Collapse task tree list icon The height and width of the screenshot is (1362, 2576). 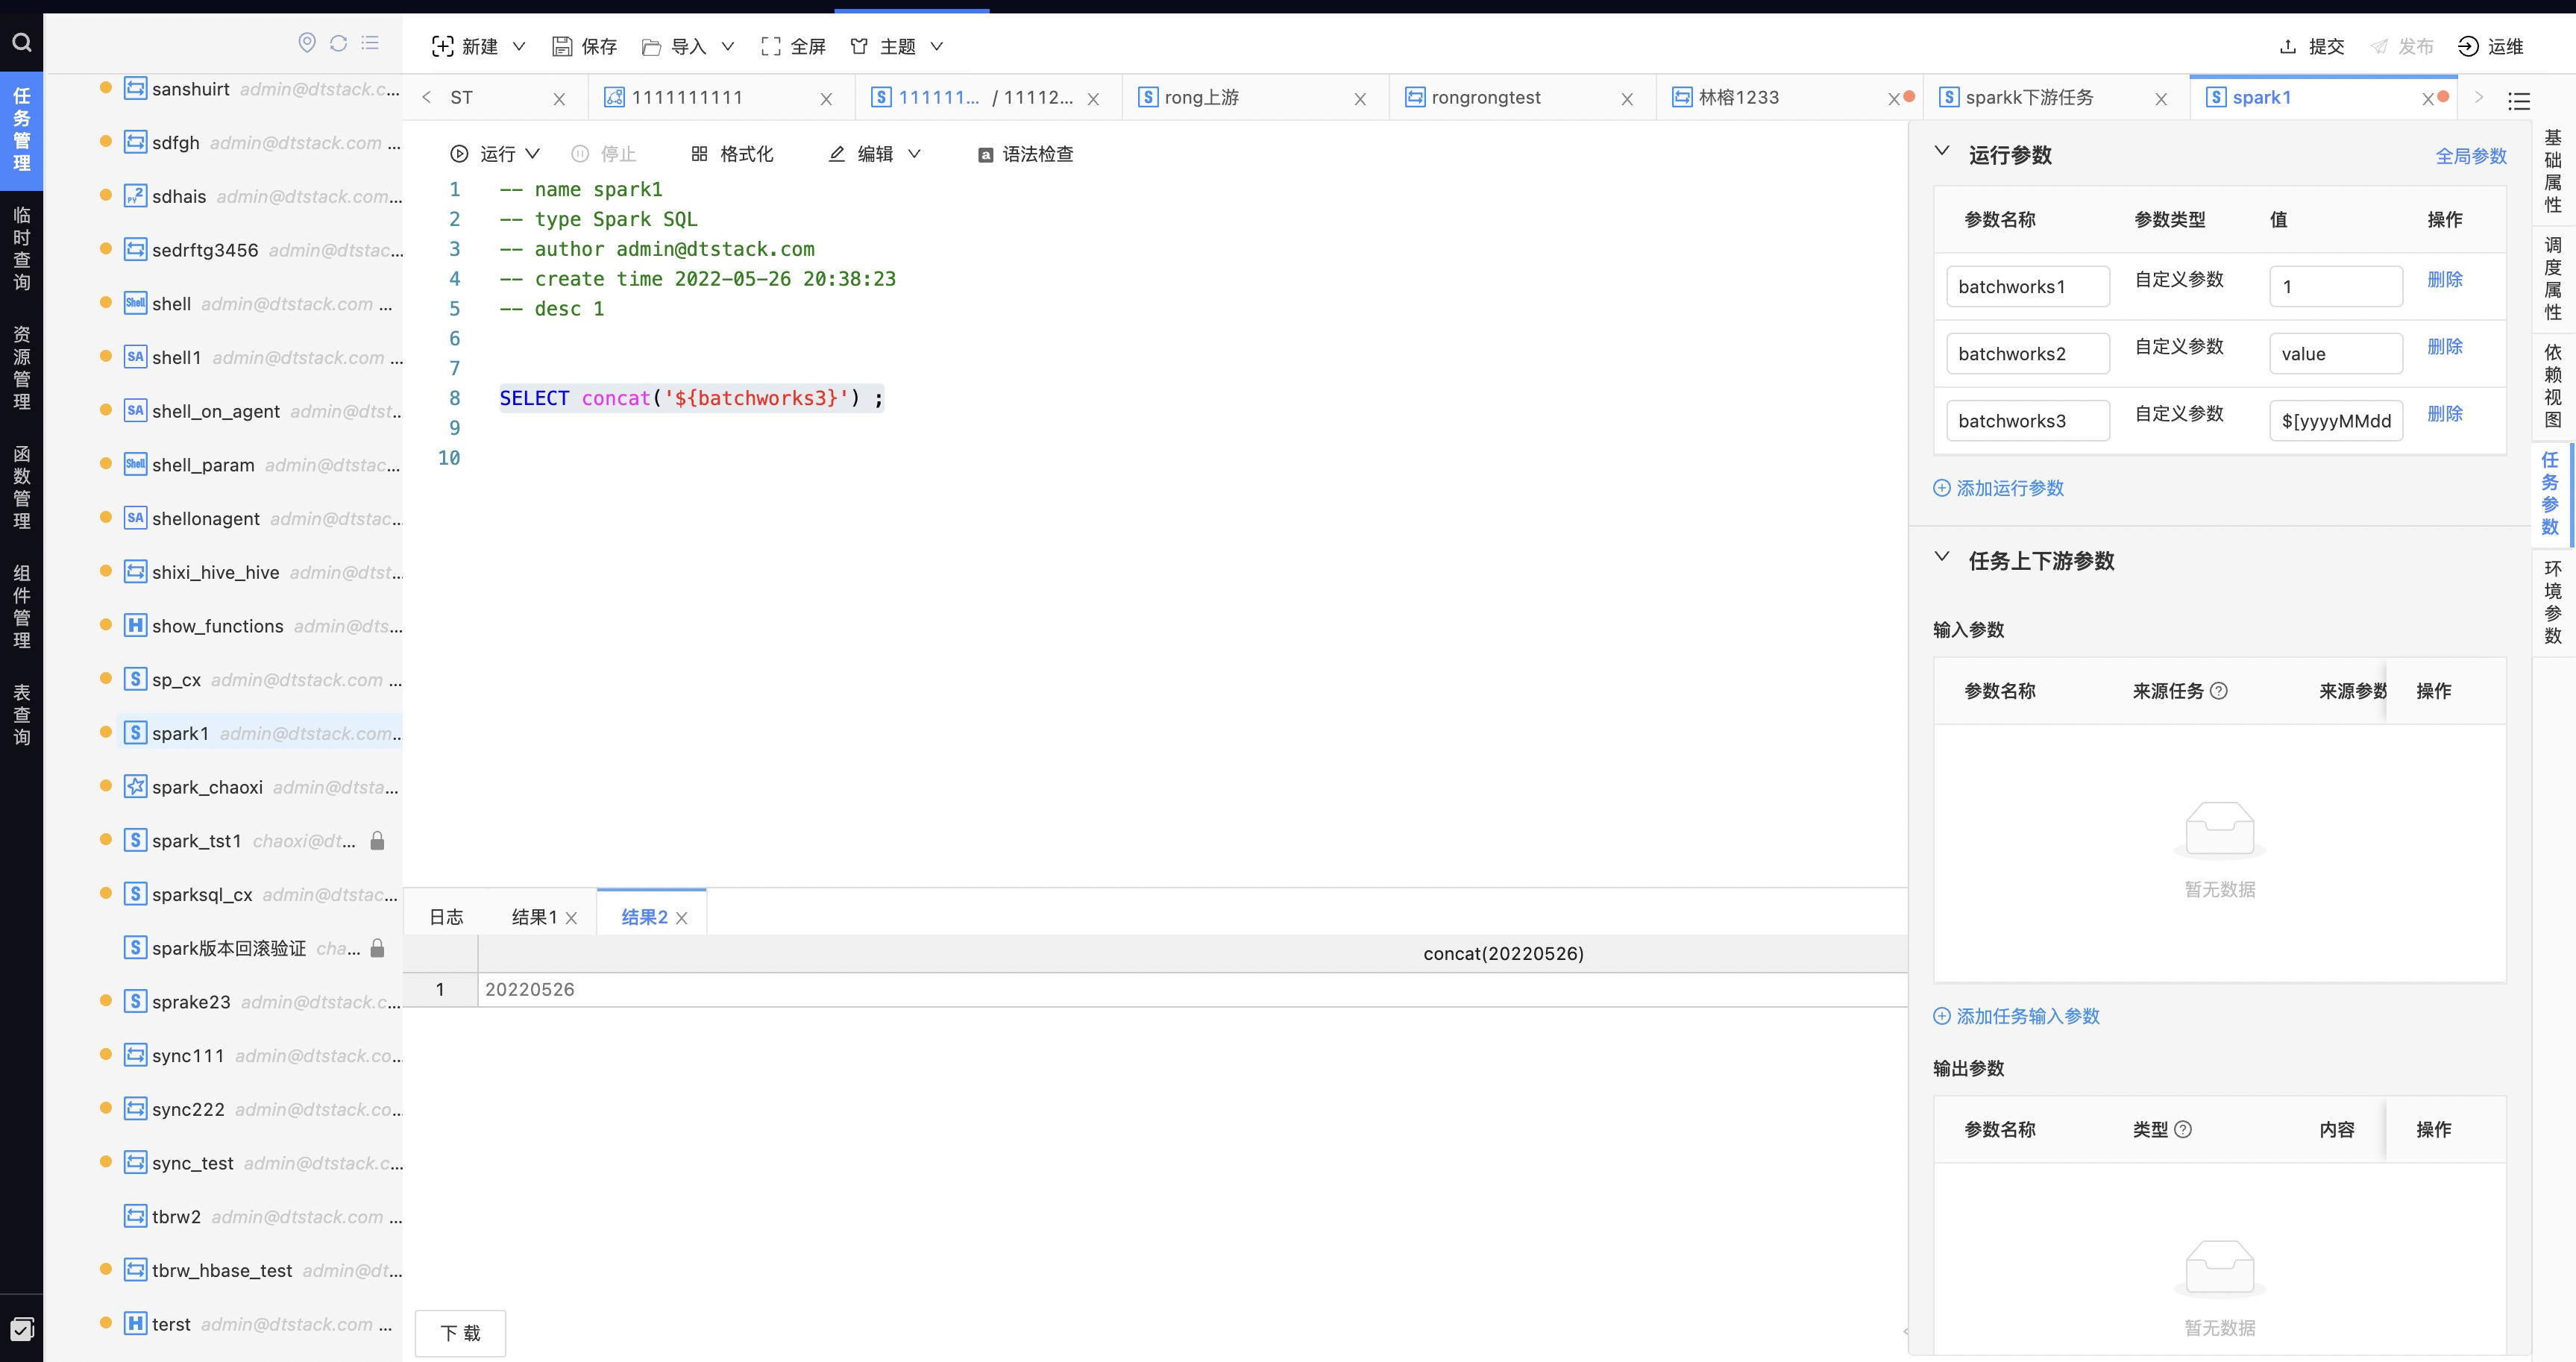click(370, 42)
